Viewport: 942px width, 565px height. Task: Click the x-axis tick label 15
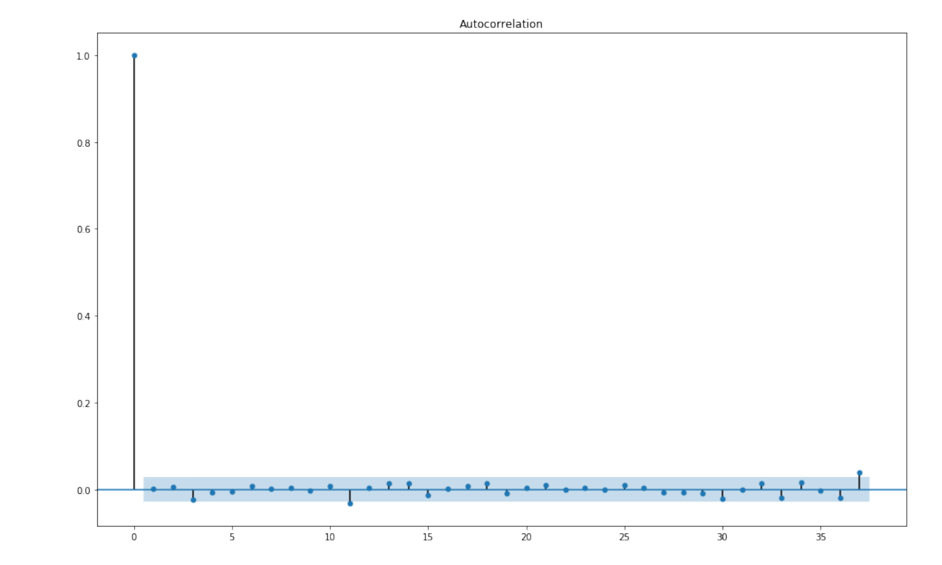click(428, 537)
